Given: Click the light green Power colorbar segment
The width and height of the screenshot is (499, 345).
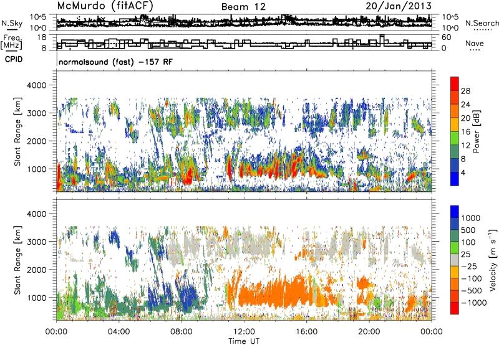Looking at the screenshot, I should (x=455, y=138).
